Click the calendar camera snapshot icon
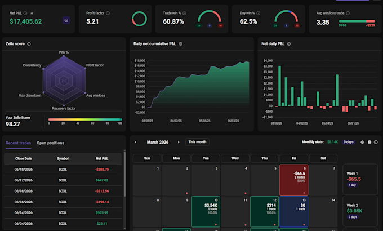The width and height of the screenshot is (383, 231). (369, 142)
